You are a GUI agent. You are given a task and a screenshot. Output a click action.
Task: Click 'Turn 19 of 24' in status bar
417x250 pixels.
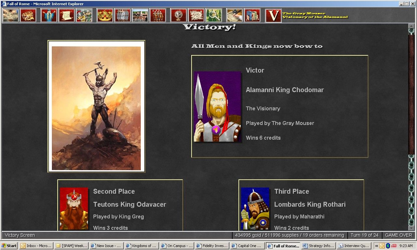(365, 235)
